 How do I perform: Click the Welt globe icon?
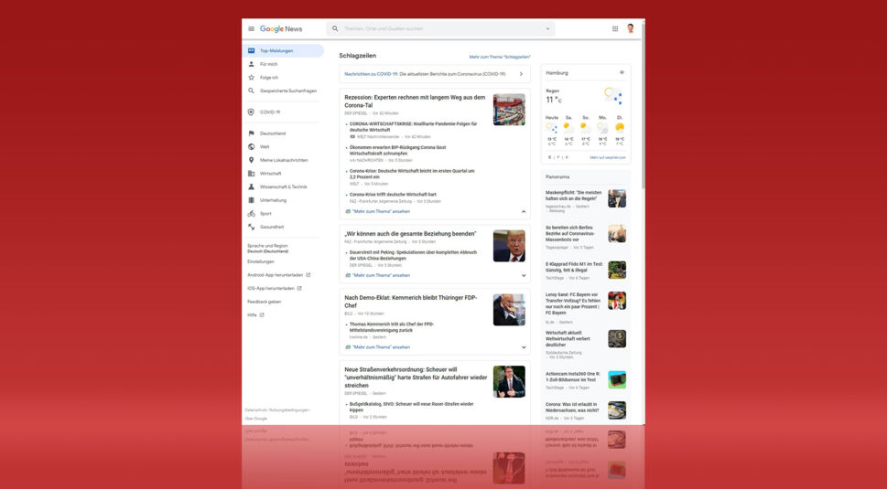point(251,147)
